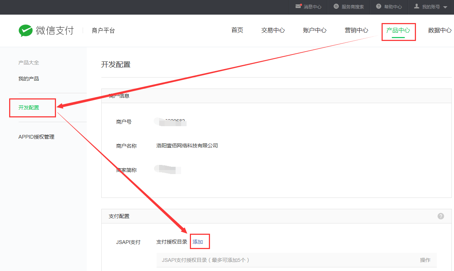Open 服务商搜索 in top bar

tap(353, 7)
